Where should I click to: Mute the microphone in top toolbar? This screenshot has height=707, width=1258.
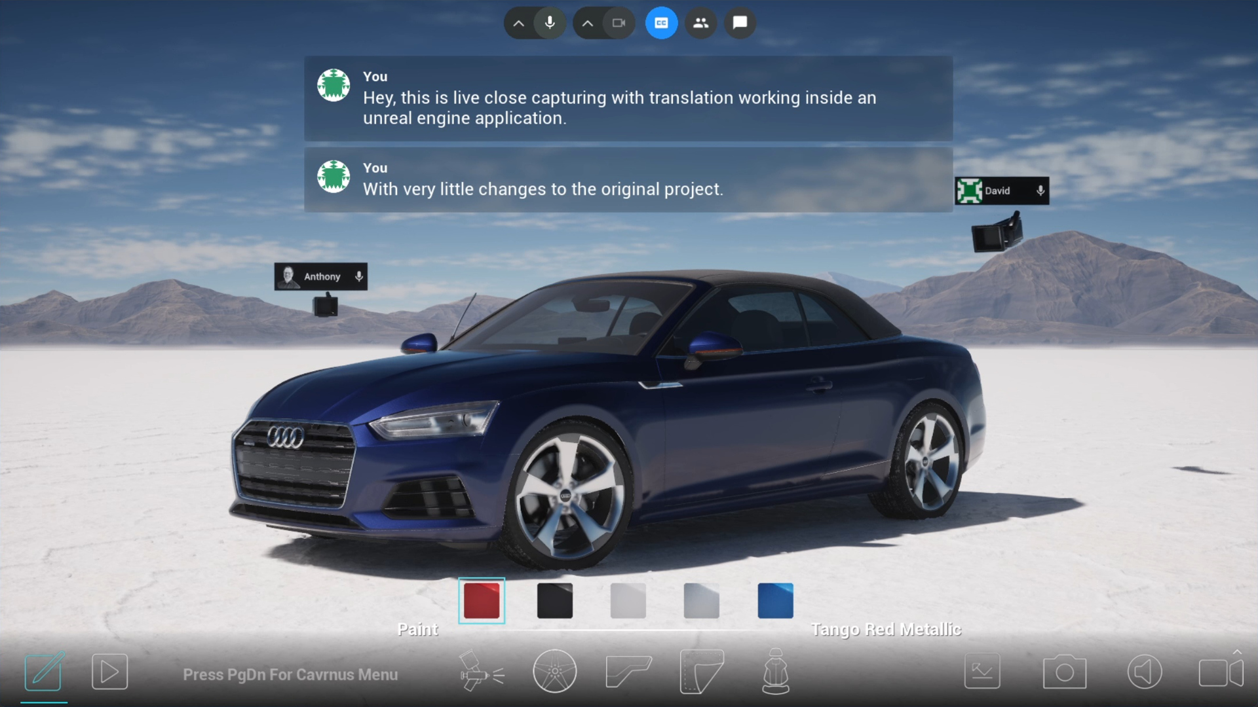coord(550,23)
